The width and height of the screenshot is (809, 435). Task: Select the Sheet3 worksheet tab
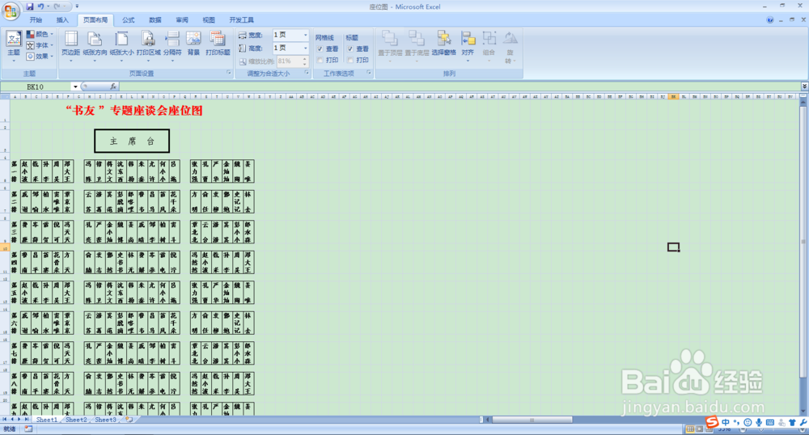105,420
